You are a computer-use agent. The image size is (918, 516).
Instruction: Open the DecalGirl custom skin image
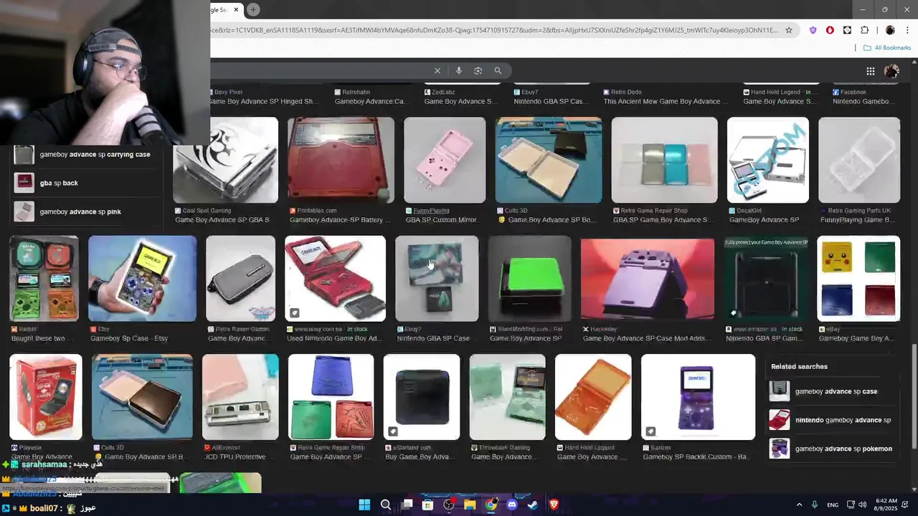click(768, 161)
